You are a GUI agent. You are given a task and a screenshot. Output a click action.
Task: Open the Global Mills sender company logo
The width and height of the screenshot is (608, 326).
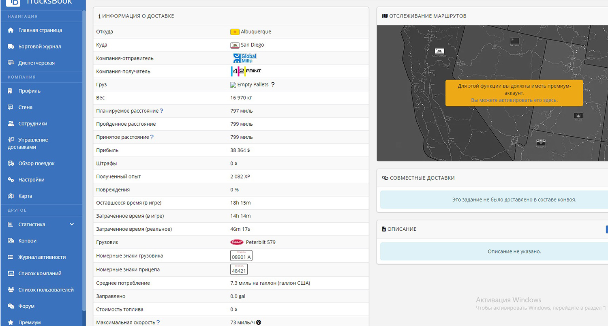[x=244, y=58]
